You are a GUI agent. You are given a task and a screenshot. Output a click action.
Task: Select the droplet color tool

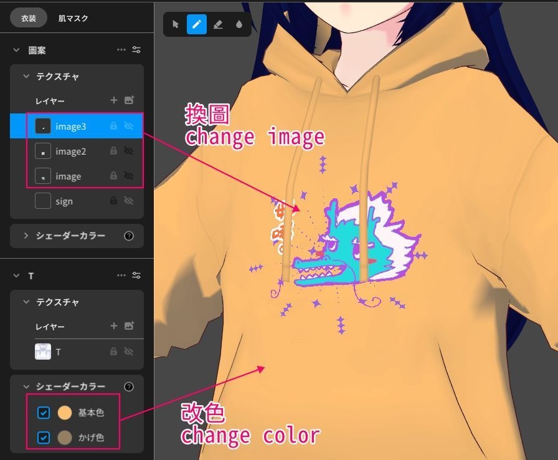(x=240, y=24)
